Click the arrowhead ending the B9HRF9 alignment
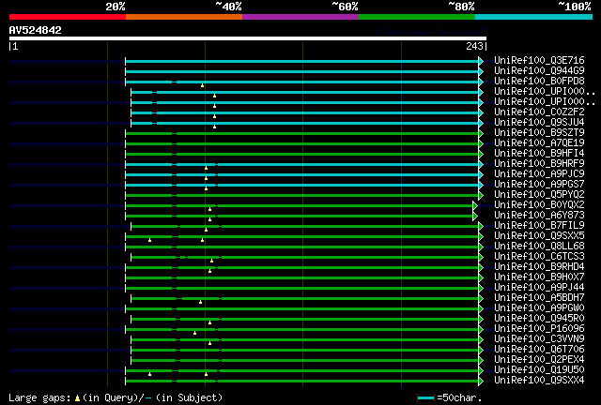 (481, 165)
